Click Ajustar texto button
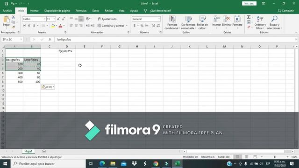This screenshot has width=299, height=168. pyautogui.click(x=107, y=19)
